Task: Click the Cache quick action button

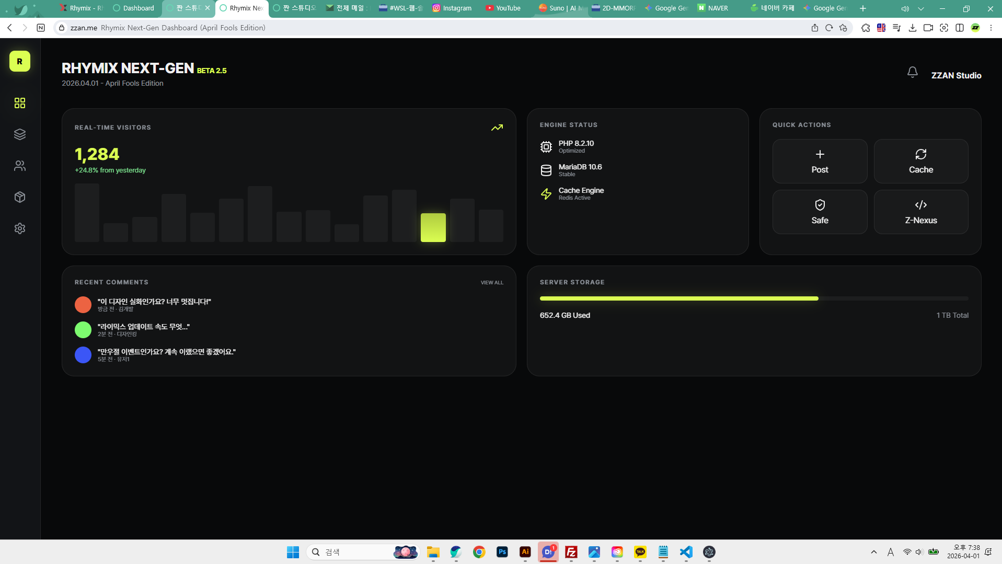Action: coord(920,161)
